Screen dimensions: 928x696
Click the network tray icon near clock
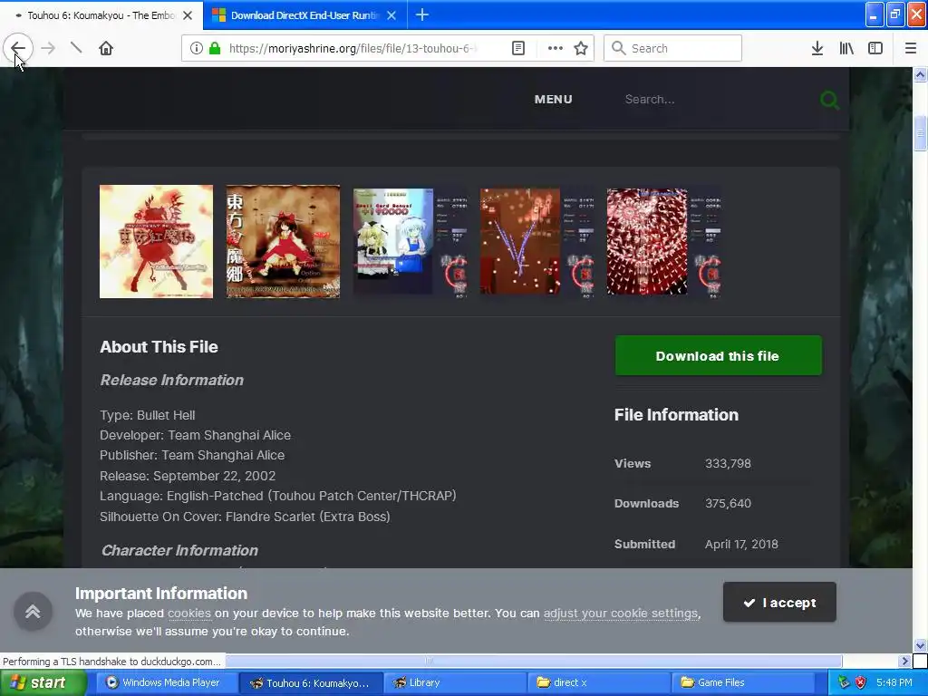point(844,683)
